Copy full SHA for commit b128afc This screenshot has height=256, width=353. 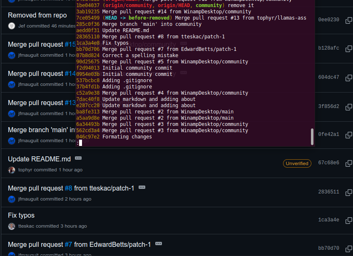[349, 48]
